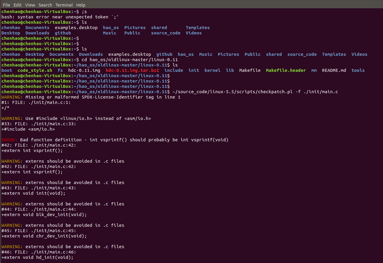The image size is (383, 263).
Task: Open the File menu
Action: point(6,5)
